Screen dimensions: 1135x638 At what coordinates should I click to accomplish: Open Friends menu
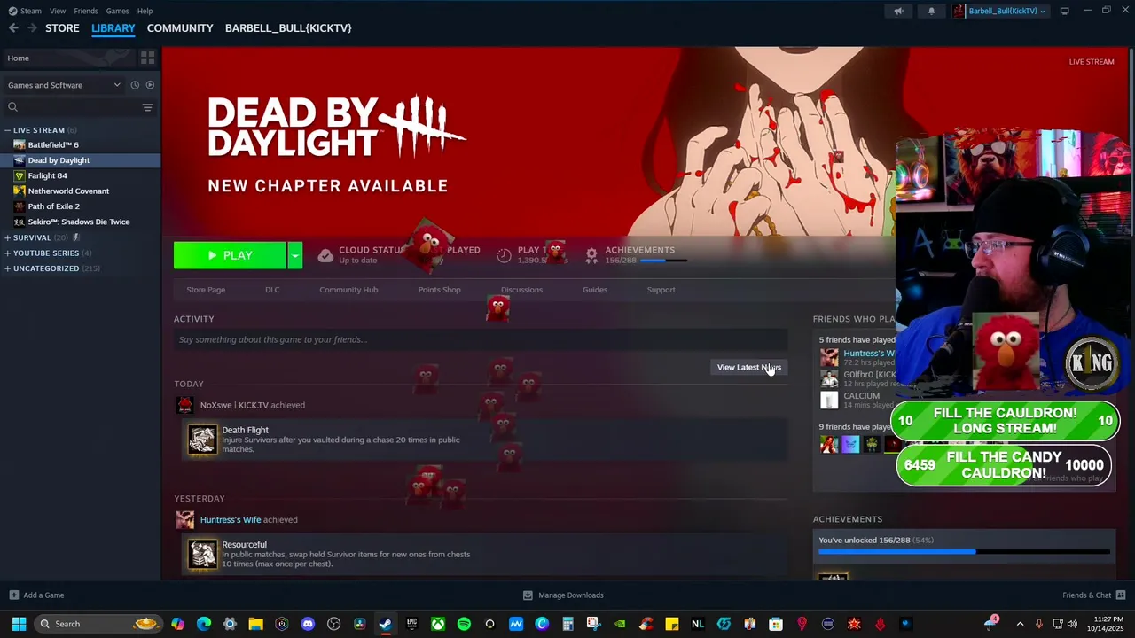86,11
